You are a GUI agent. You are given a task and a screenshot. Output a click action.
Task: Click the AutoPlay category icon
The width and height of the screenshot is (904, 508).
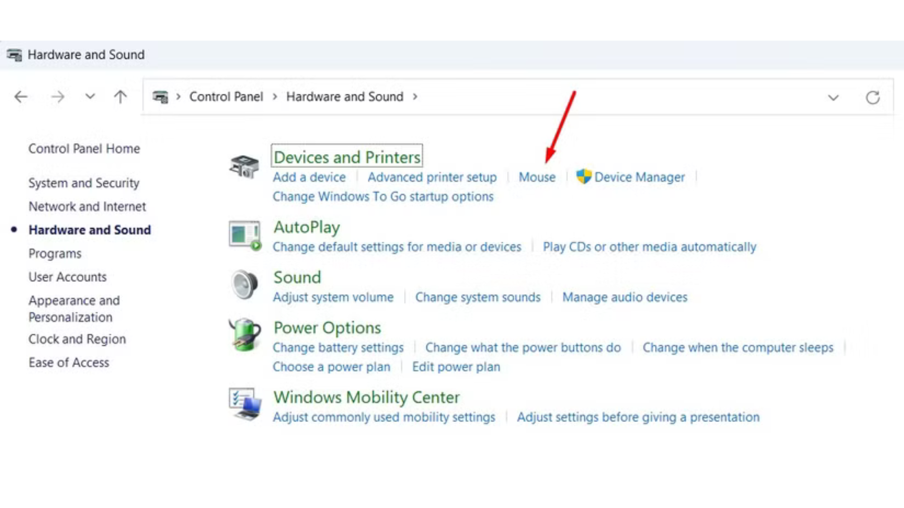point(244,235)
